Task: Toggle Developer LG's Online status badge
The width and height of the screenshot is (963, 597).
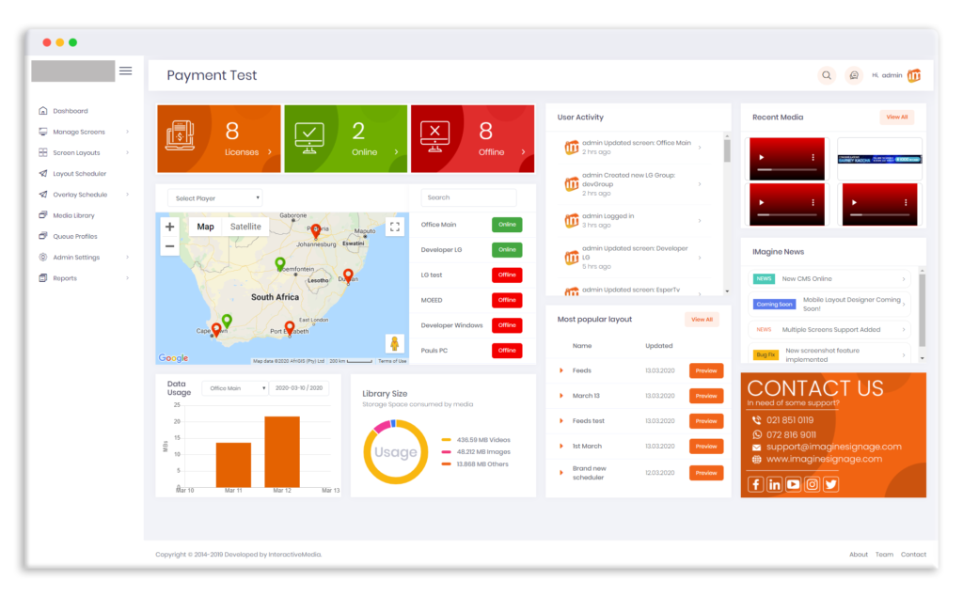Action: [x=505, y=249]
